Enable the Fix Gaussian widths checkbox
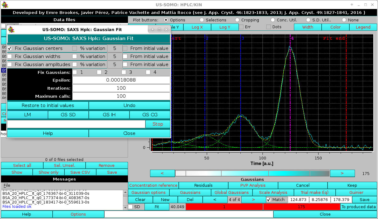 coord(9,56)
